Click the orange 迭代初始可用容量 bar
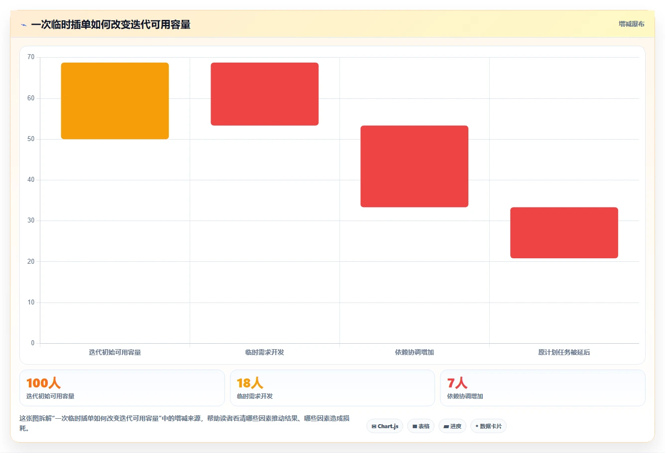 (x=115, y=101)
